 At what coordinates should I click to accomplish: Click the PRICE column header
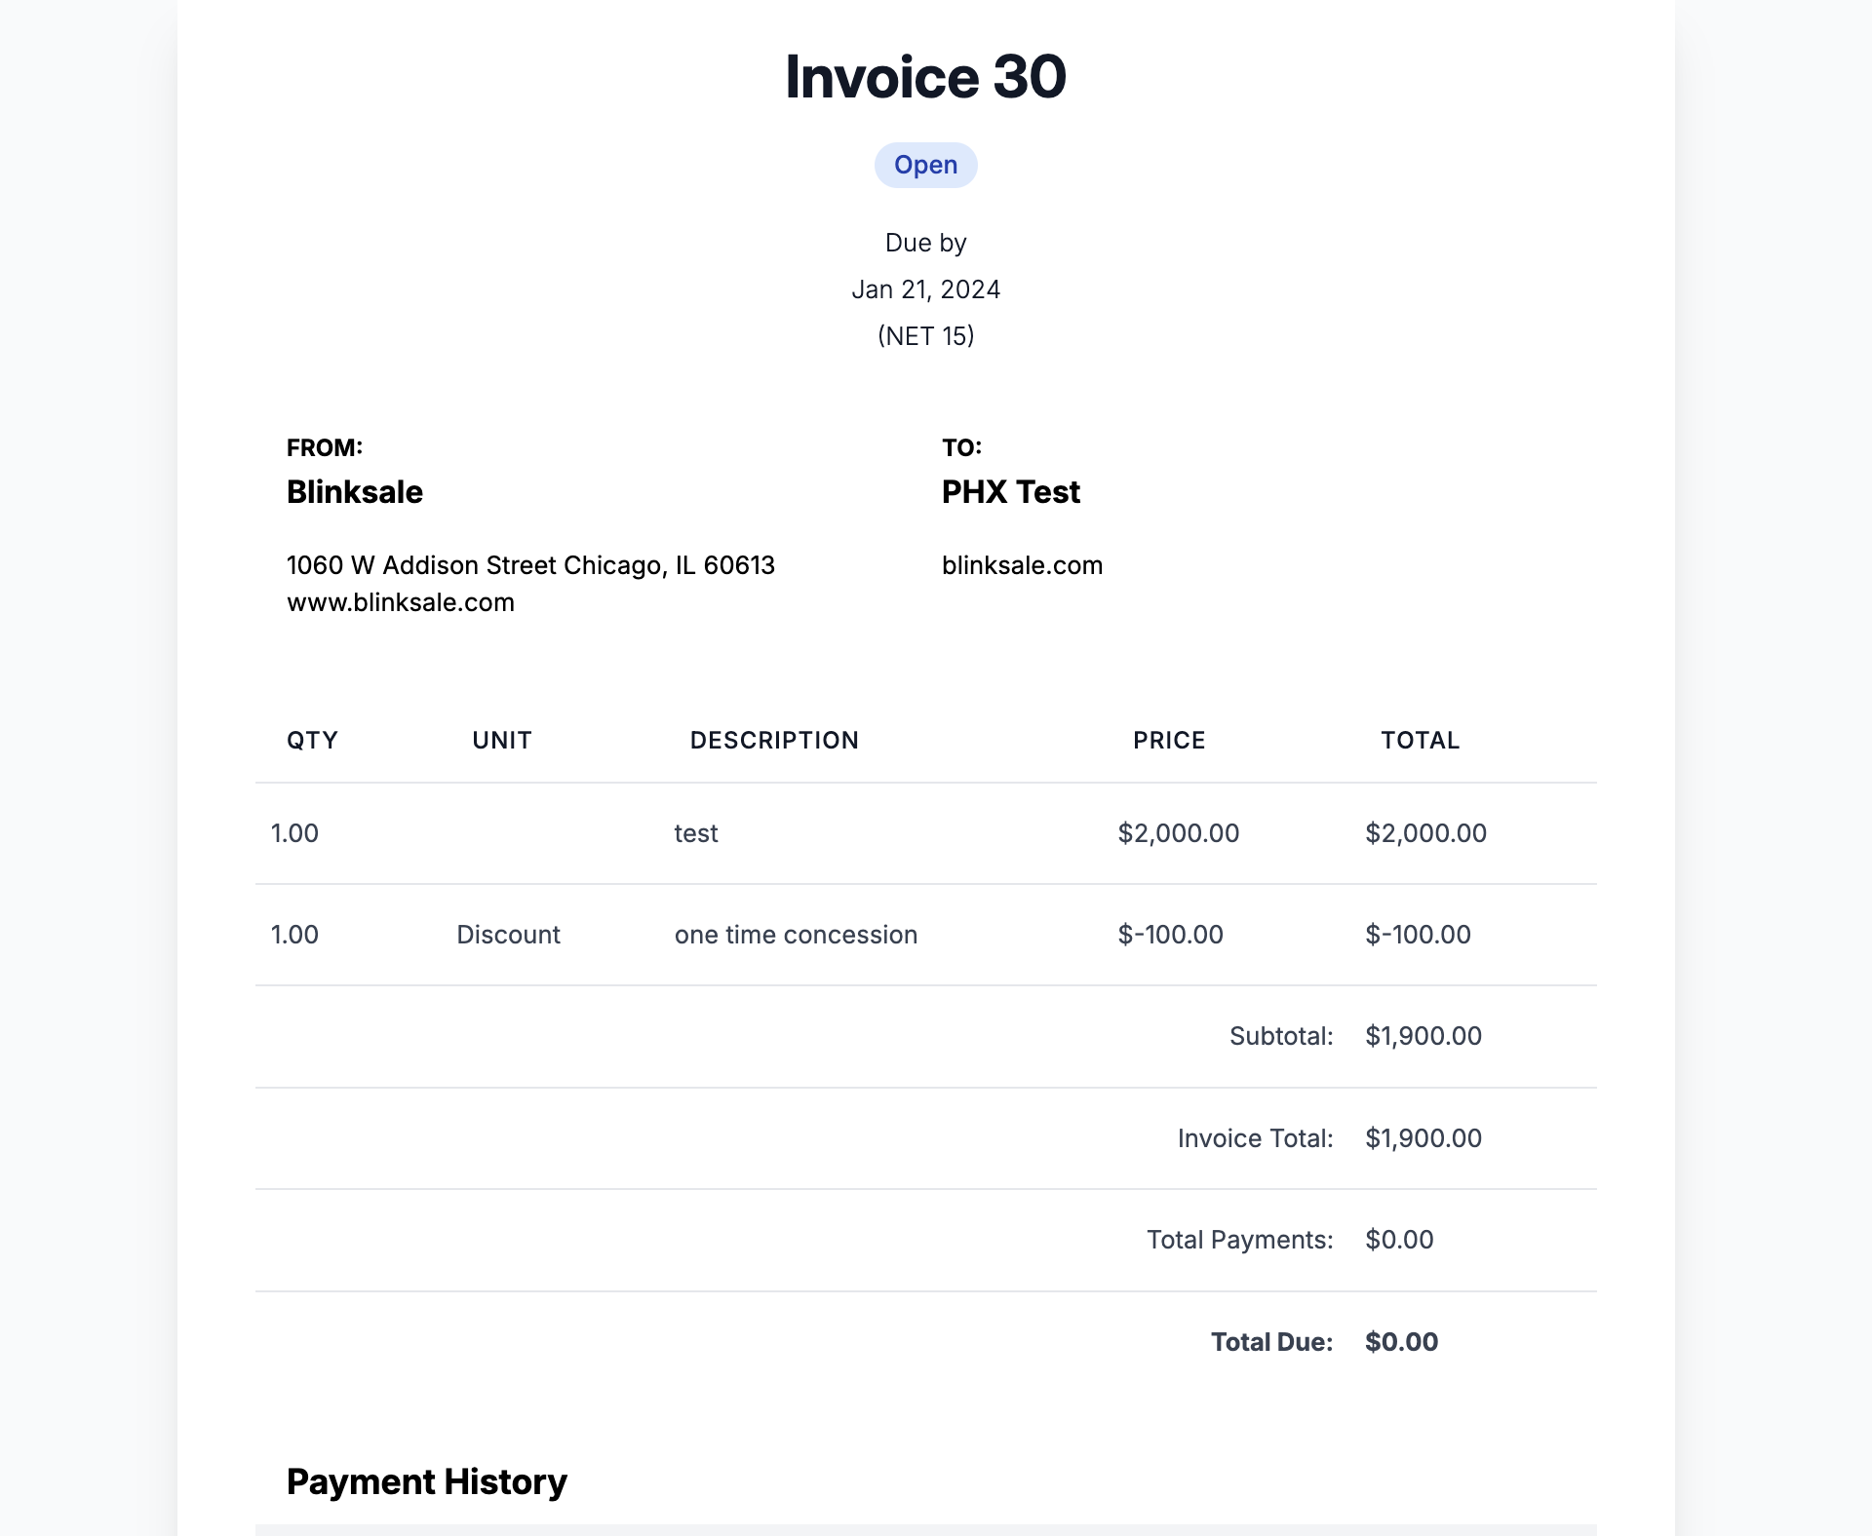pos(1169,740)
